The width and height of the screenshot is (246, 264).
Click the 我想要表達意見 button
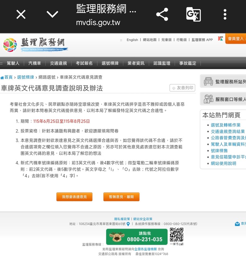pos(74,197)
